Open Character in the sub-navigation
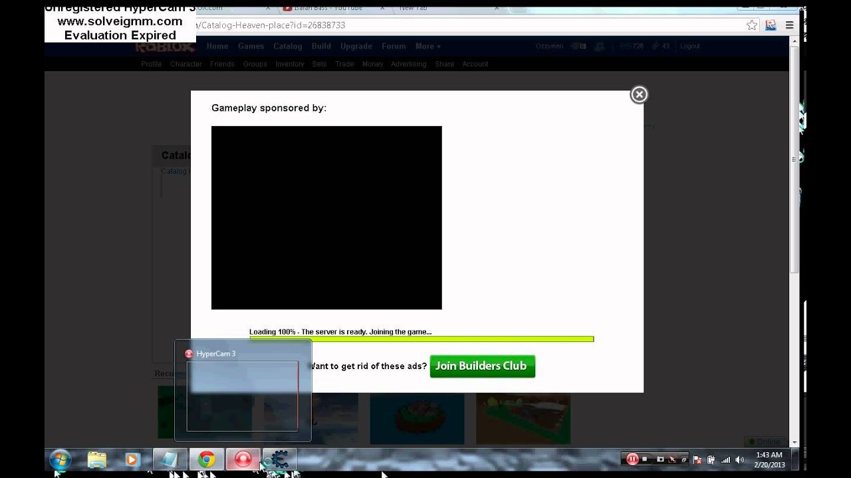 (x=186, y=64)
